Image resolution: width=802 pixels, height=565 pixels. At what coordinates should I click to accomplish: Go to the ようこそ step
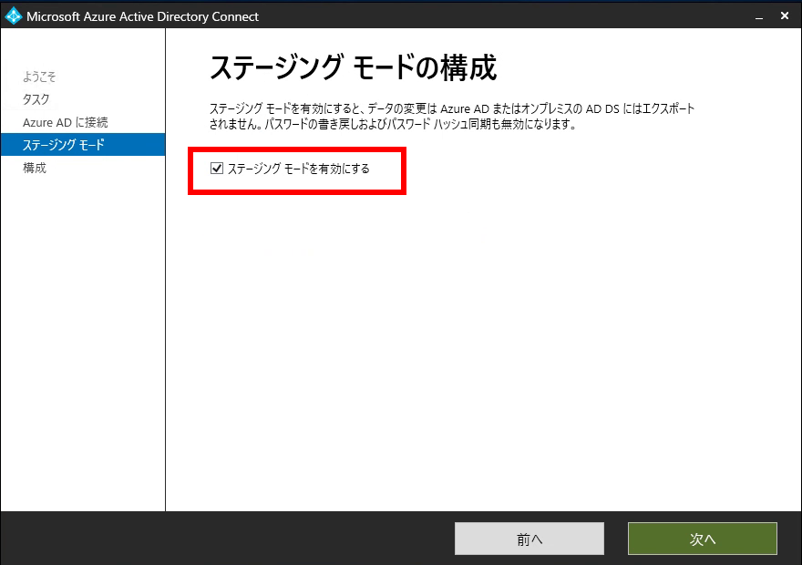[39, 77]
